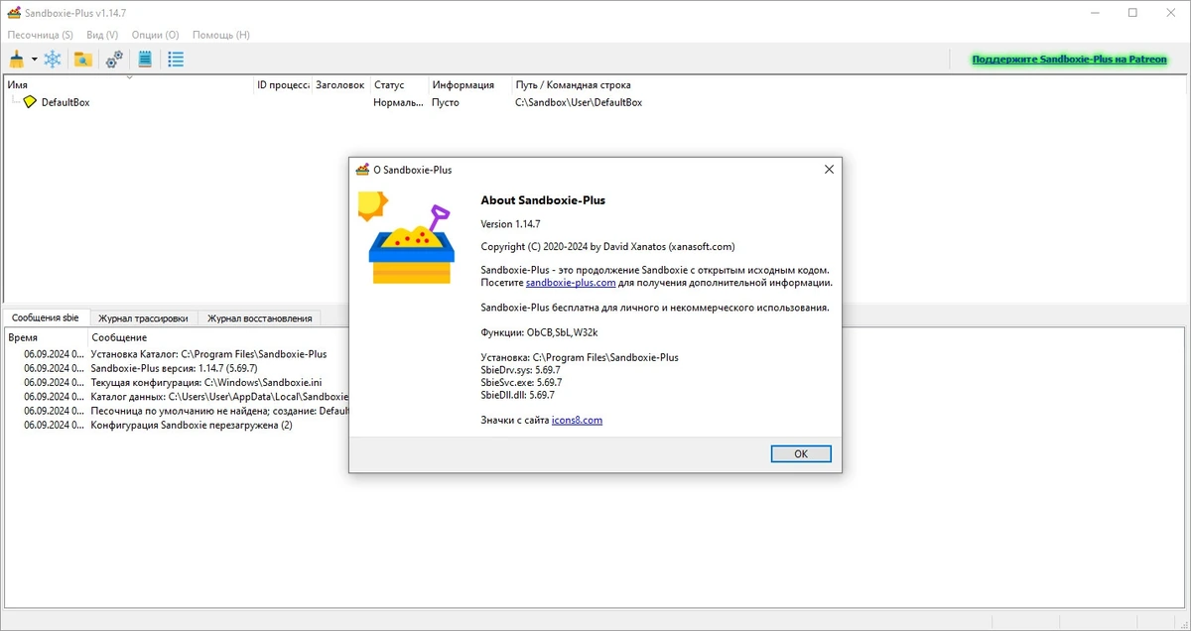Click the broom cleanup toolbar icon
Viewport: 1191px width, 631px height.
(x=17, y=60)
